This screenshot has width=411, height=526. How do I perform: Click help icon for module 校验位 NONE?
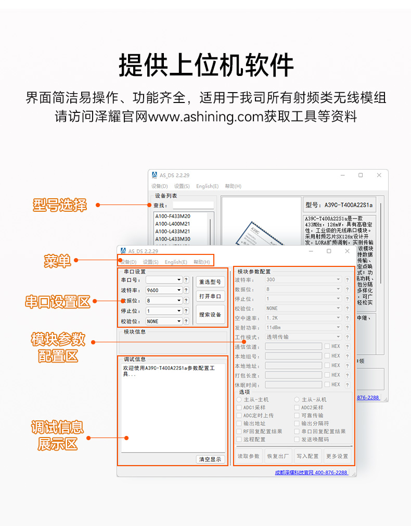(x=347, y=309)
